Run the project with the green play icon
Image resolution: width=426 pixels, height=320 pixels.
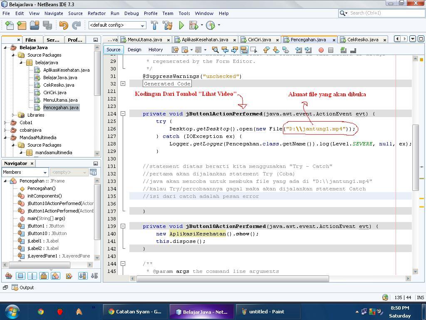tap(181, 25)
